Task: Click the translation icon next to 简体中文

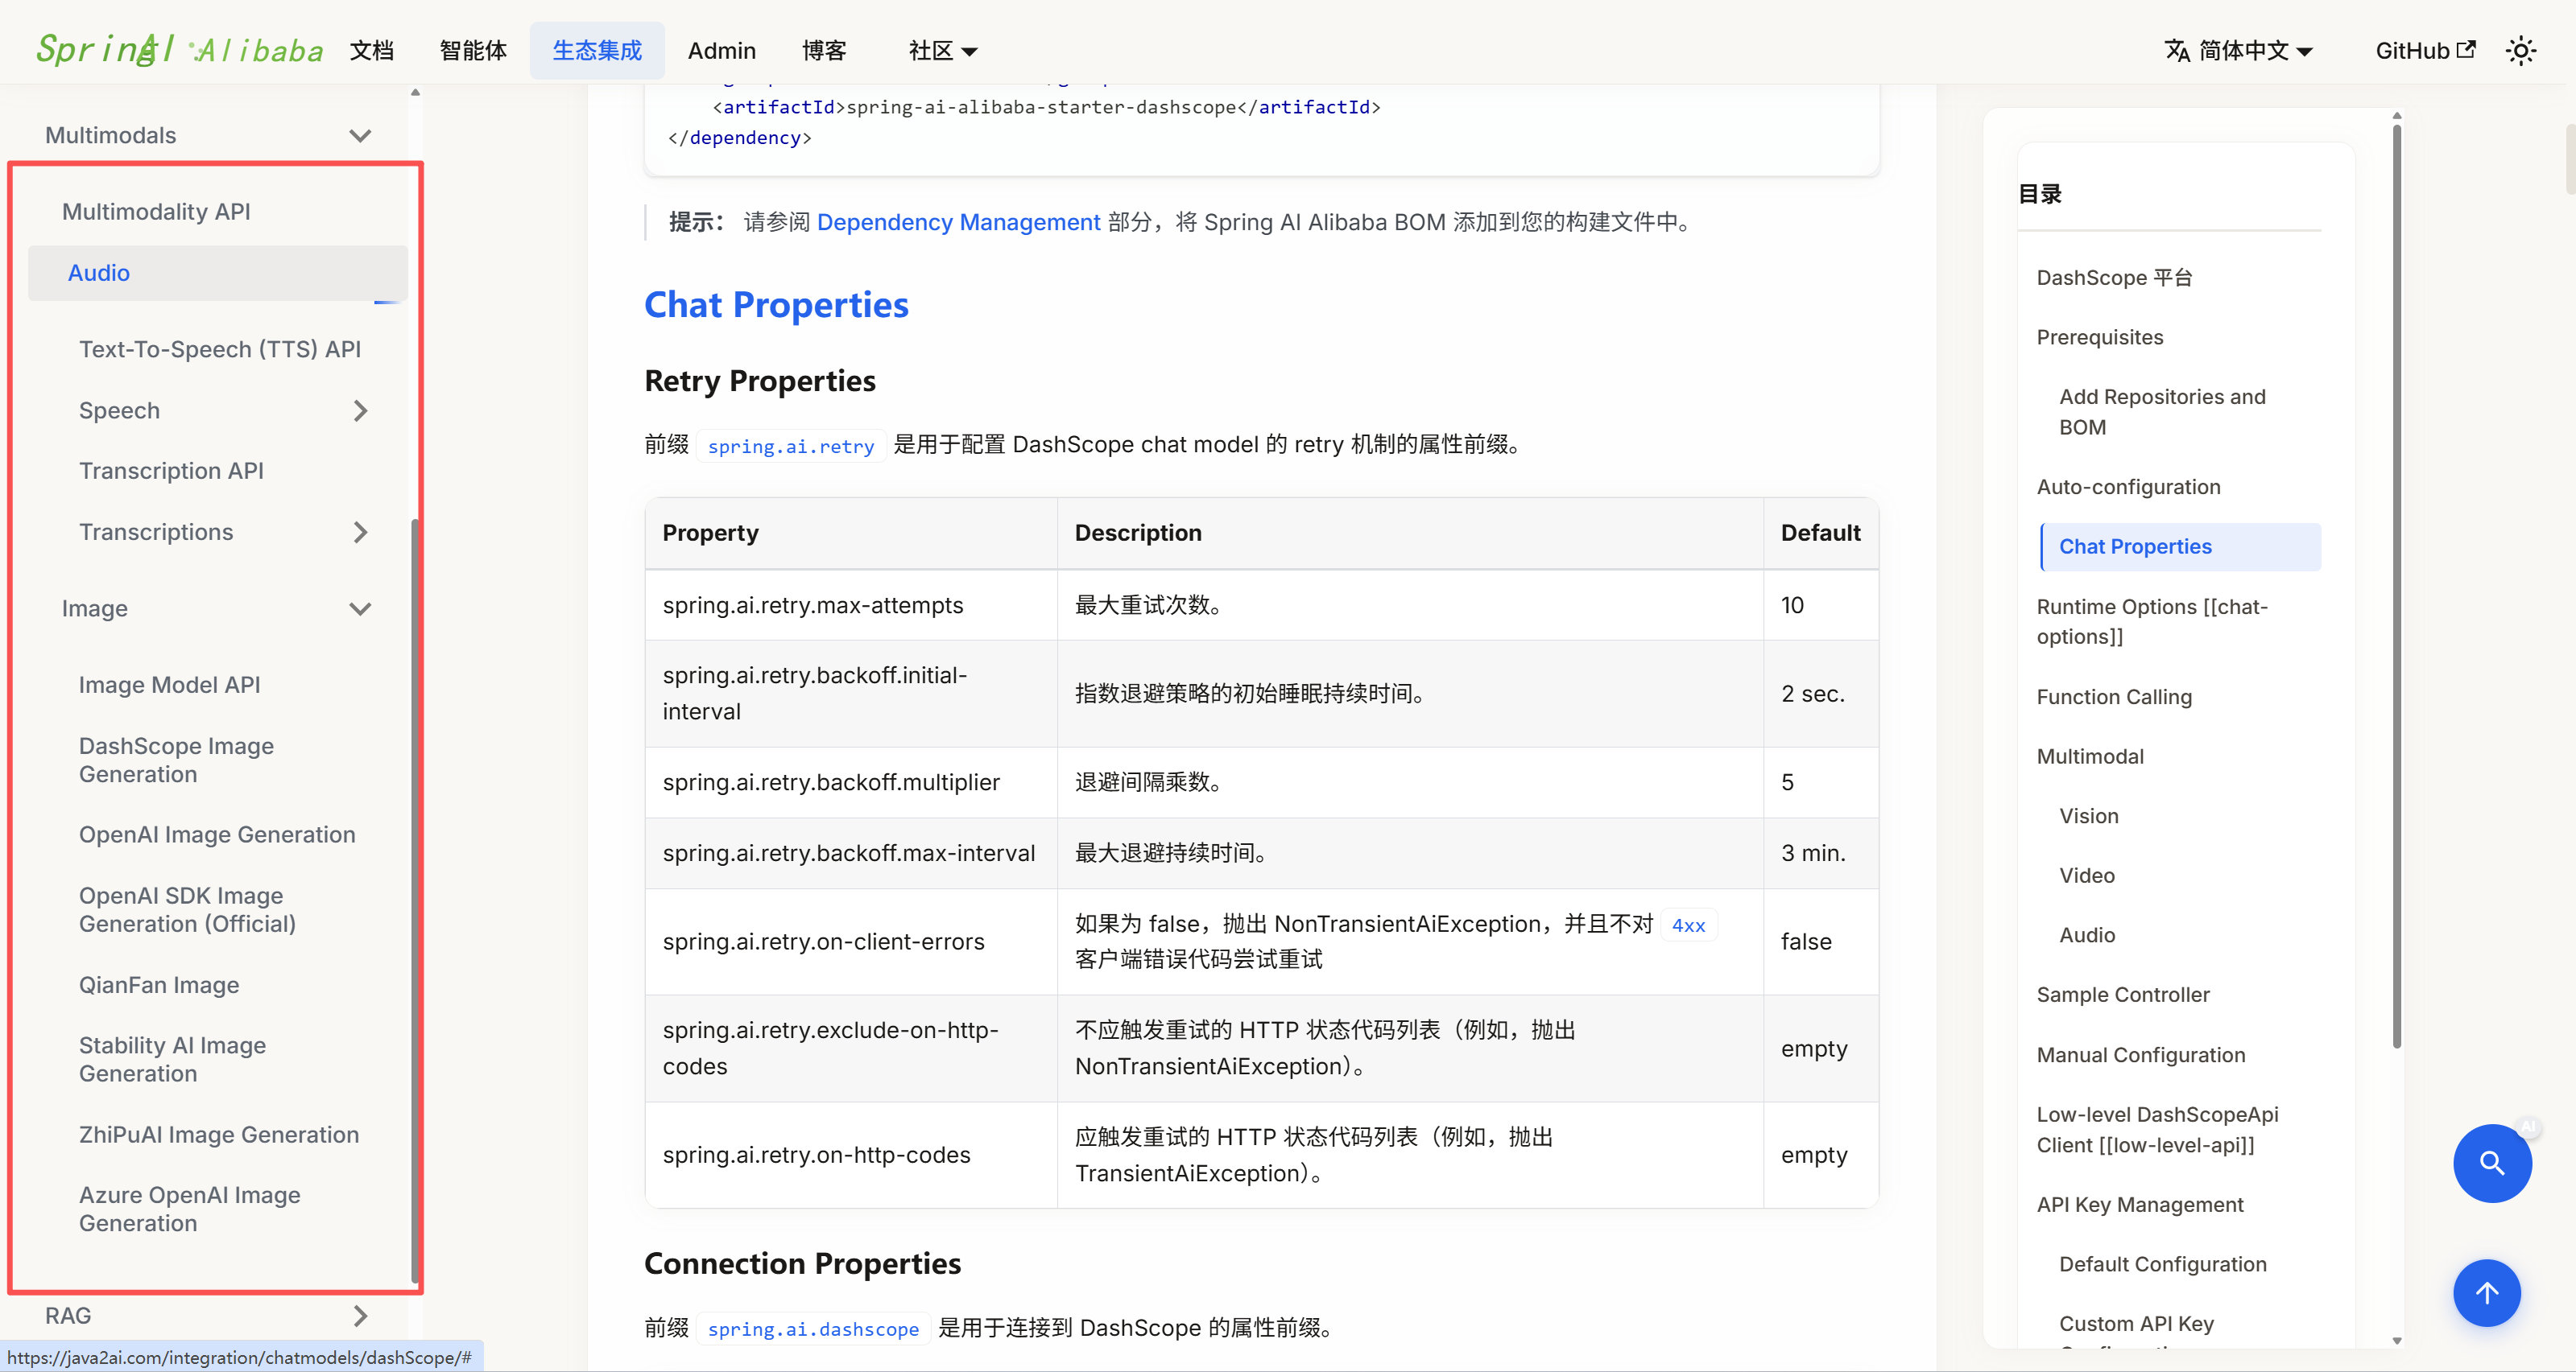Action: pos(2177,50)
